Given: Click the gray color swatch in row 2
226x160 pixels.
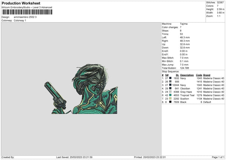Looking at the screenshot, I should click(x=170, y=82).
